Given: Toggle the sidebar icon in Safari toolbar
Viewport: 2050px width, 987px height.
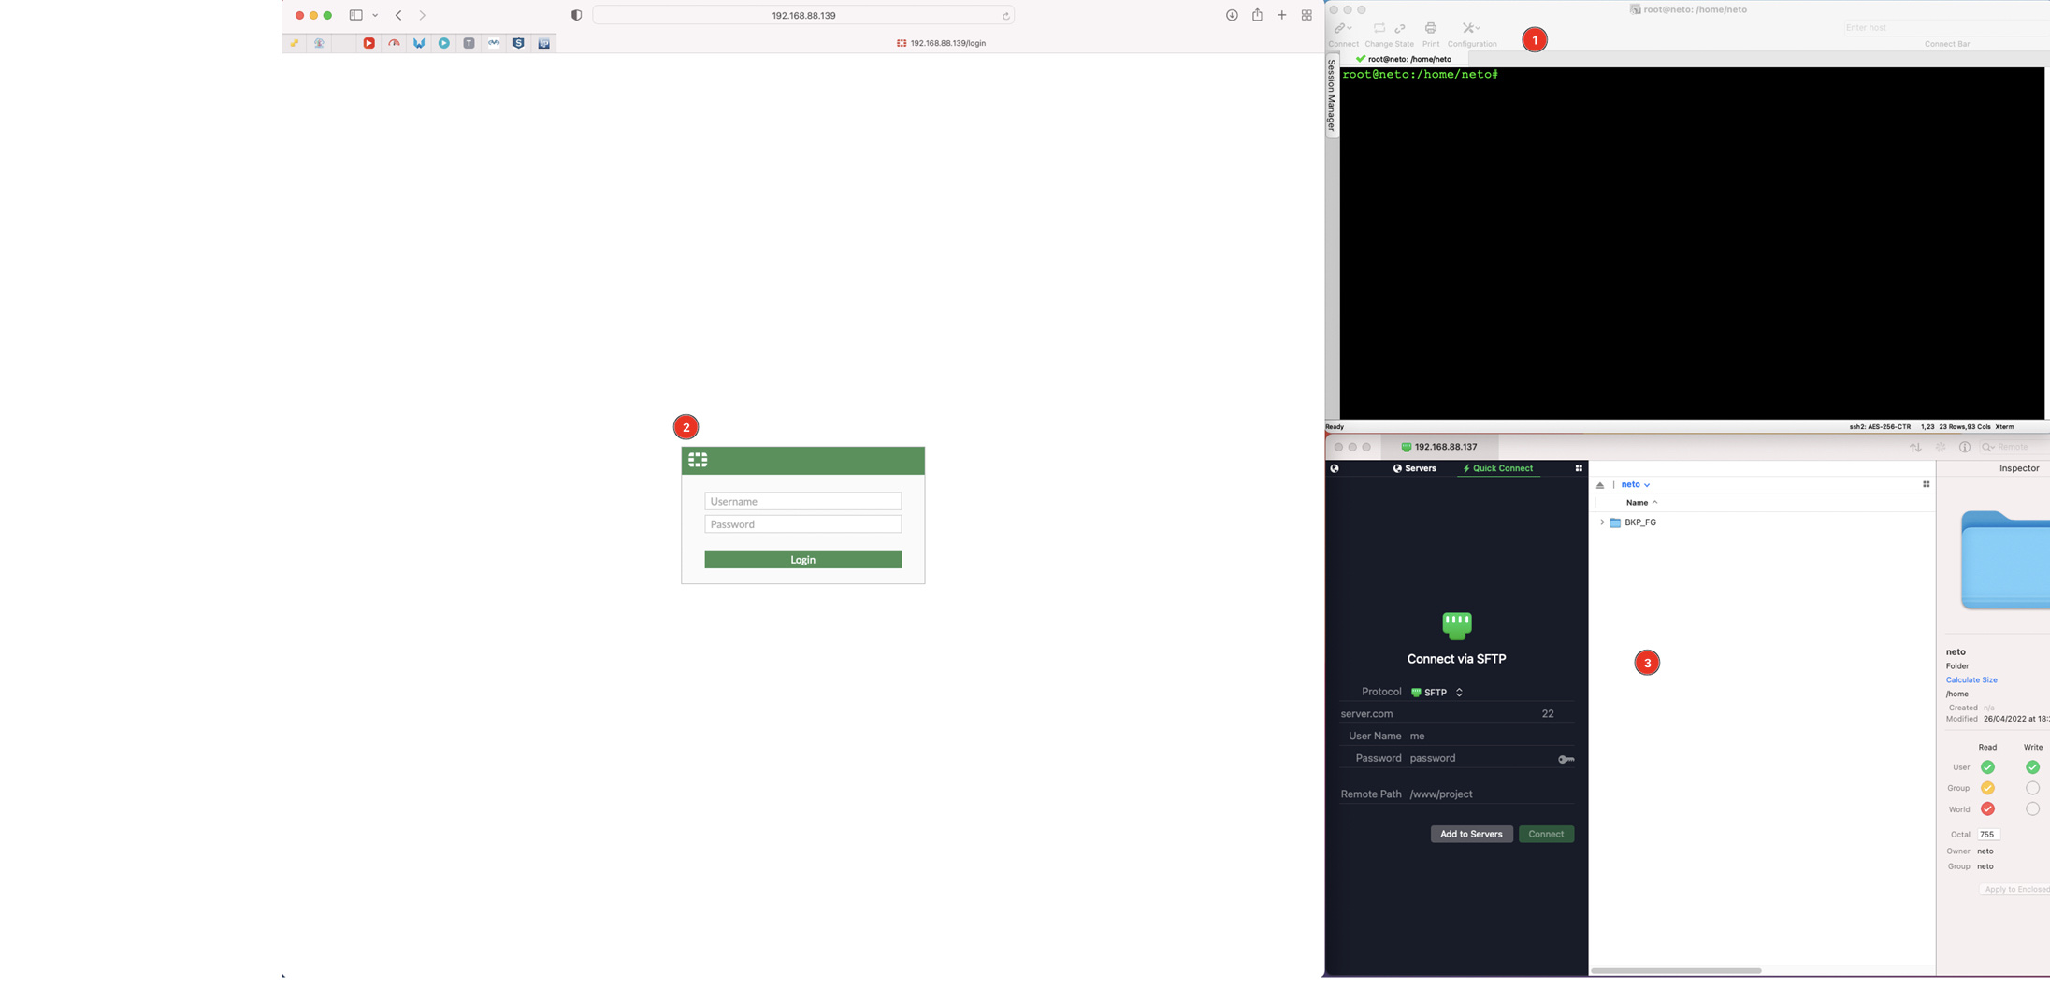Looking at the screenshot, I should [x=355, y=15].
